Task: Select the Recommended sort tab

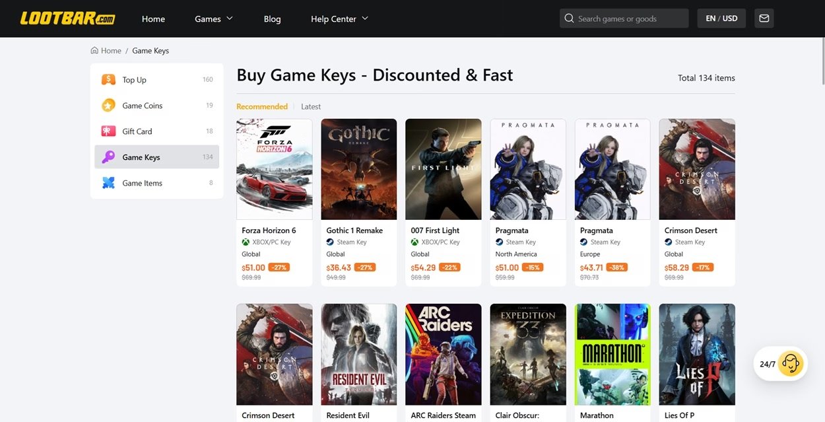Action: pos(262,106)
